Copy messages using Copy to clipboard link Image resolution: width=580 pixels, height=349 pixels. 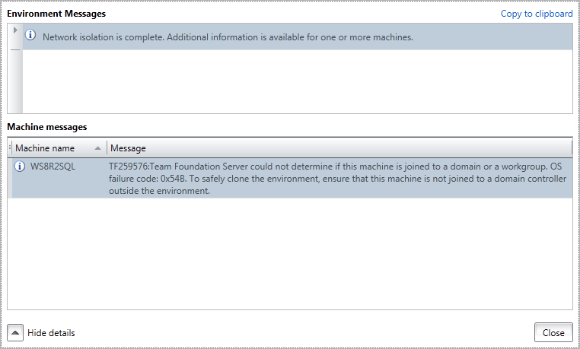(x=536, y=14)
